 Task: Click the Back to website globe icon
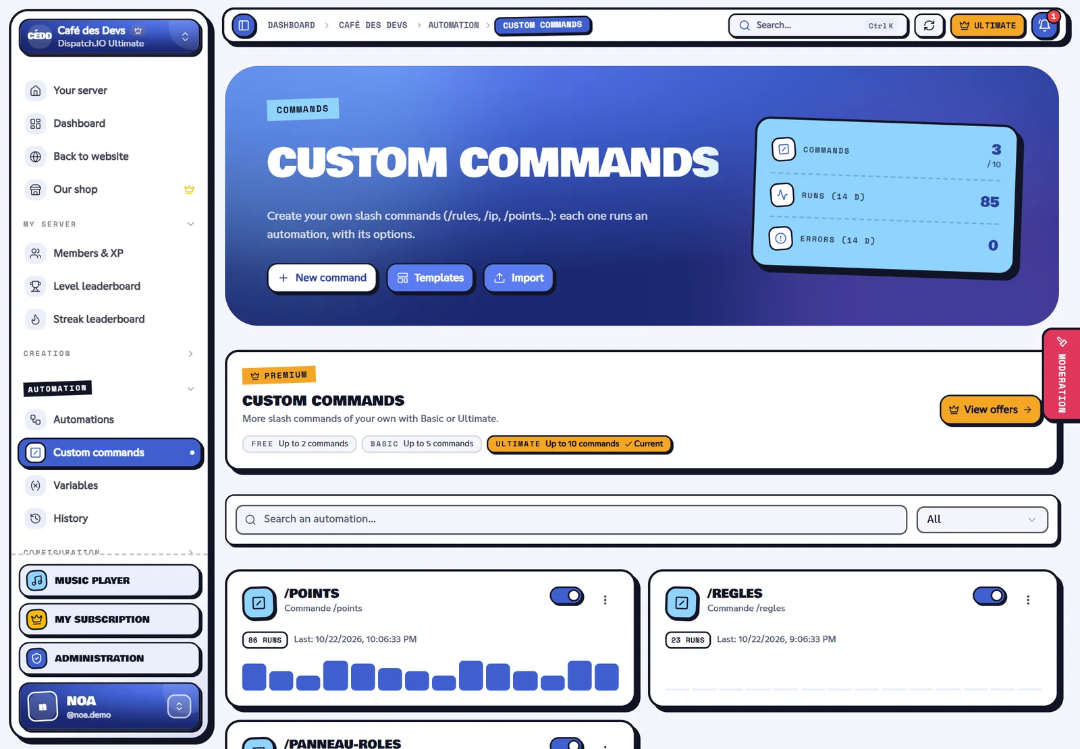pyautogui.click(x=36, y=156)
